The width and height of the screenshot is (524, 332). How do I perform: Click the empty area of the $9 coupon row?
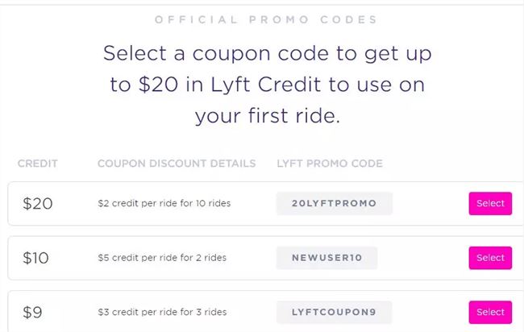coord(427,312)
